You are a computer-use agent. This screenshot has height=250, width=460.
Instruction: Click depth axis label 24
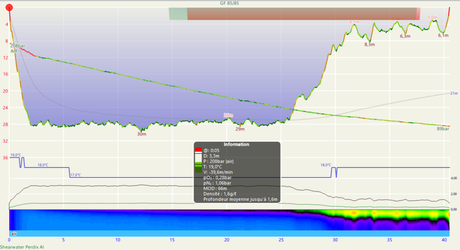point(6,108)
